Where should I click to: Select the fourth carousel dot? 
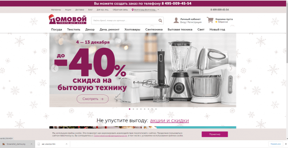[x=141, y=109]
